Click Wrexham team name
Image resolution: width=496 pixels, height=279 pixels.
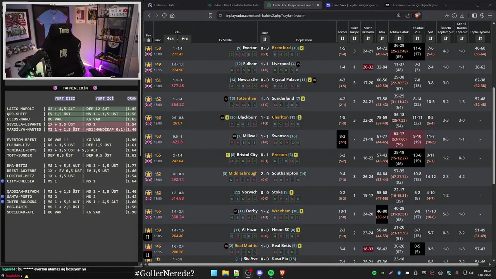pyautogui.click(x=281, y=211)
